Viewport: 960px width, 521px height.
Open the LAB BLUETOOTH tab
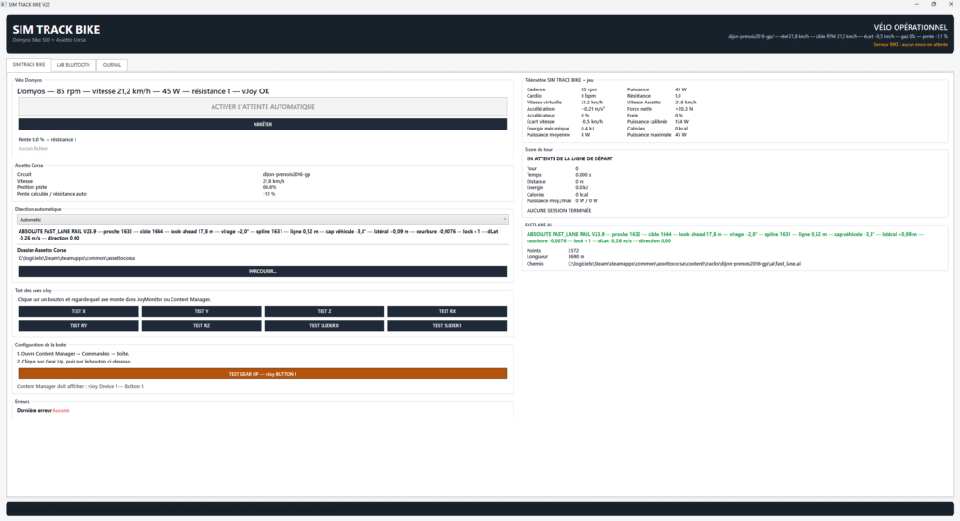74,65
